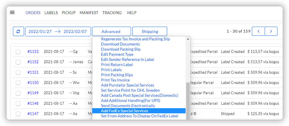This screenshot has width=289, height=126.
Task: Select Add Purolator Special Services
Action: click(x=127, y=85)
